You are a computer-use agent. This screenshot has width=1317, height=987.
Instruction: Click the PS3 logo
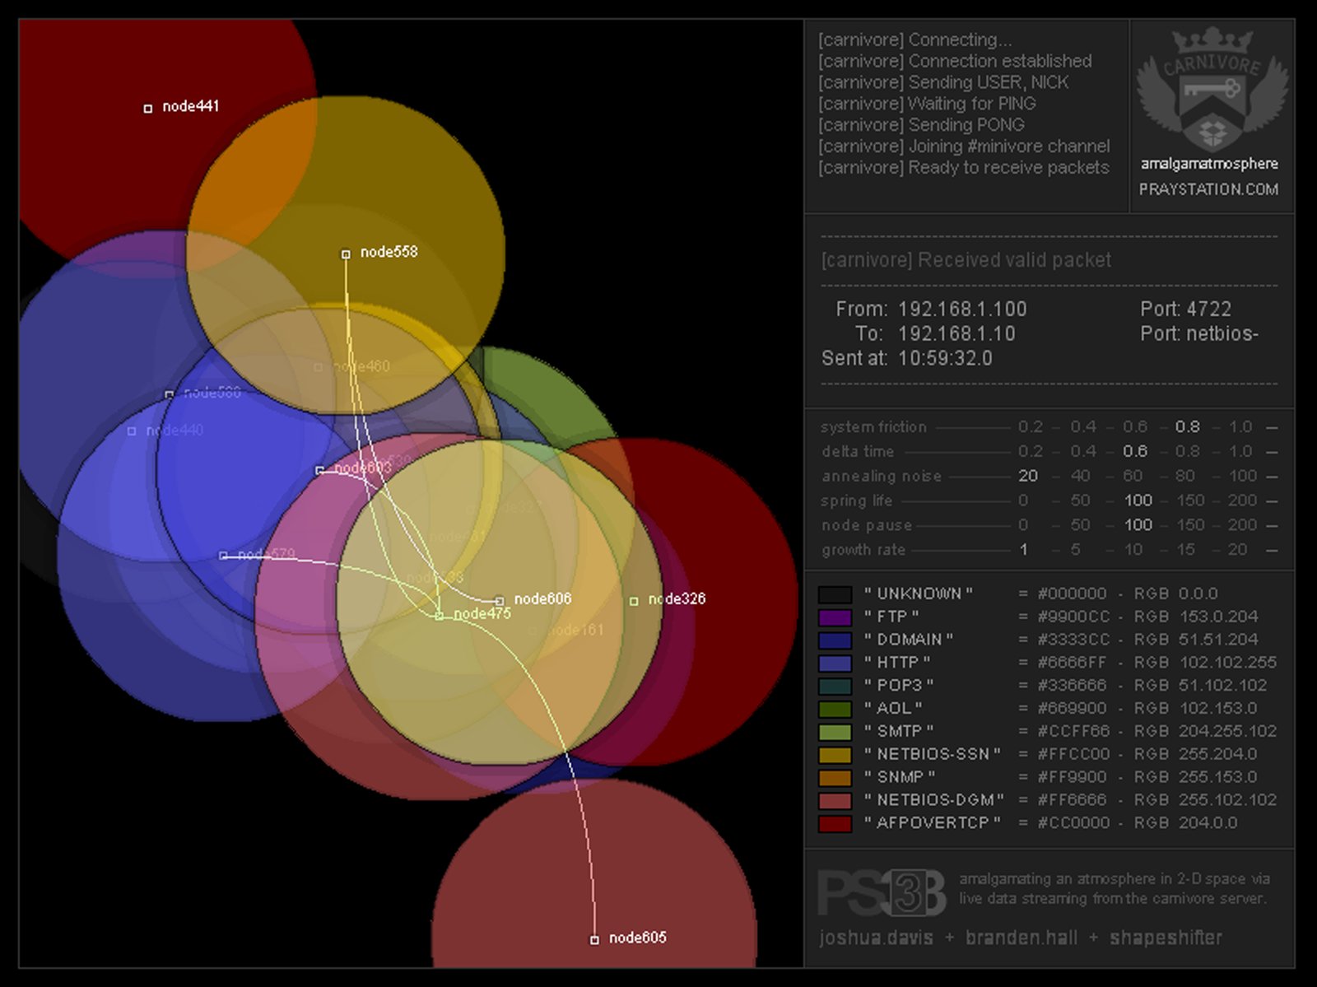point(882,892)
